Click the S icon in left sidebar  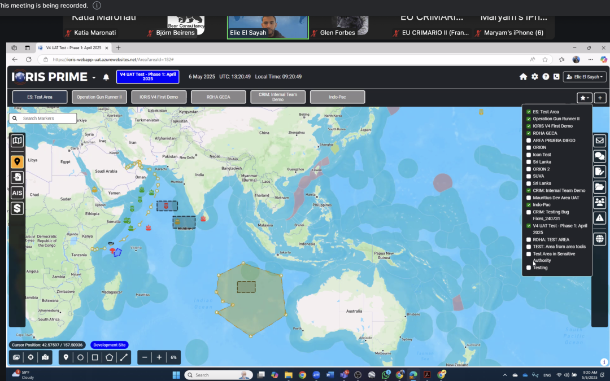point(17,208)
